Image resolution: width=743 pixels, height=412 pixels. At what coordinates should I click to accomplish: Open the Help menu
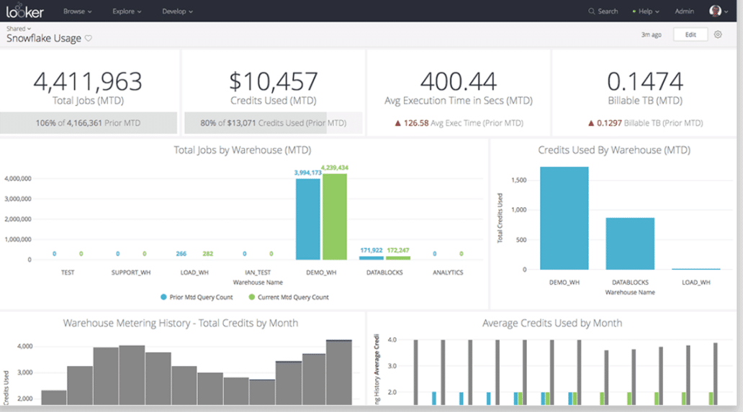pyautogui.click(x=645, y=12)
